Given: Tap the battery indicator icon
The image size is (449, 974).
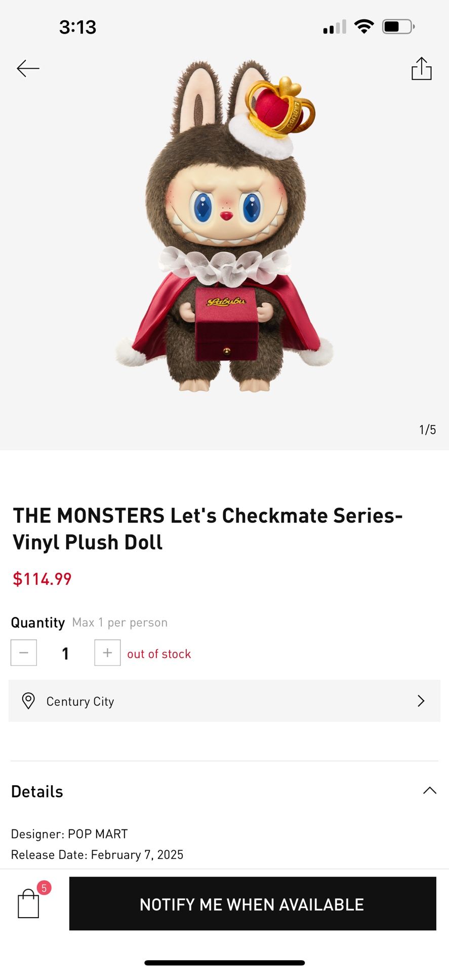Looking at the screenshot, I should click(398, 26).
